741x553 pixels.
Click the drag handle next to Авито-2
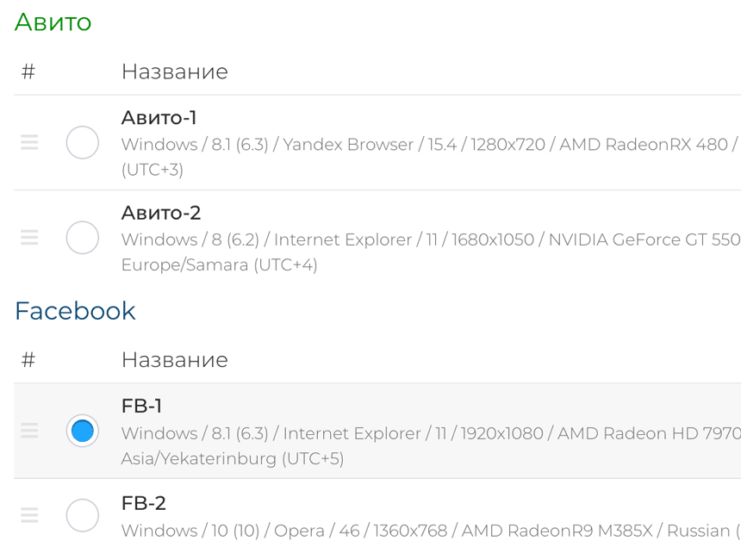pos(29,238)
